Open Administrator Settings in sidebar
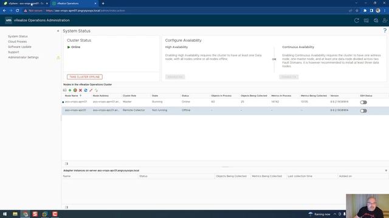This screenshot has width=389, height=218. (23, 58)
